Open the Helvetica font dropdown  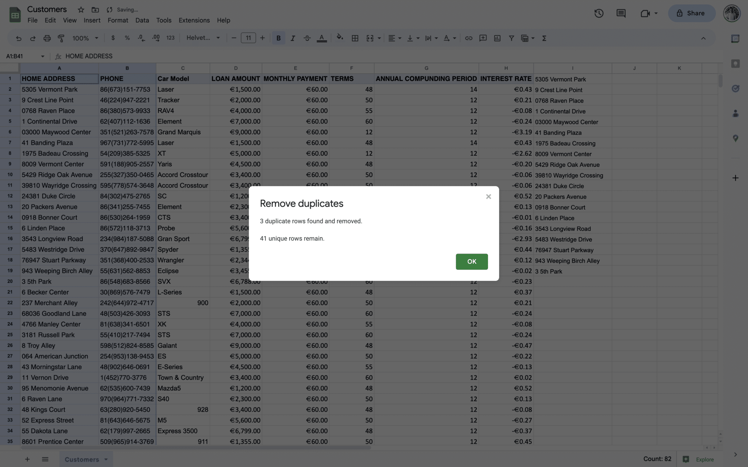pos(203,38)
